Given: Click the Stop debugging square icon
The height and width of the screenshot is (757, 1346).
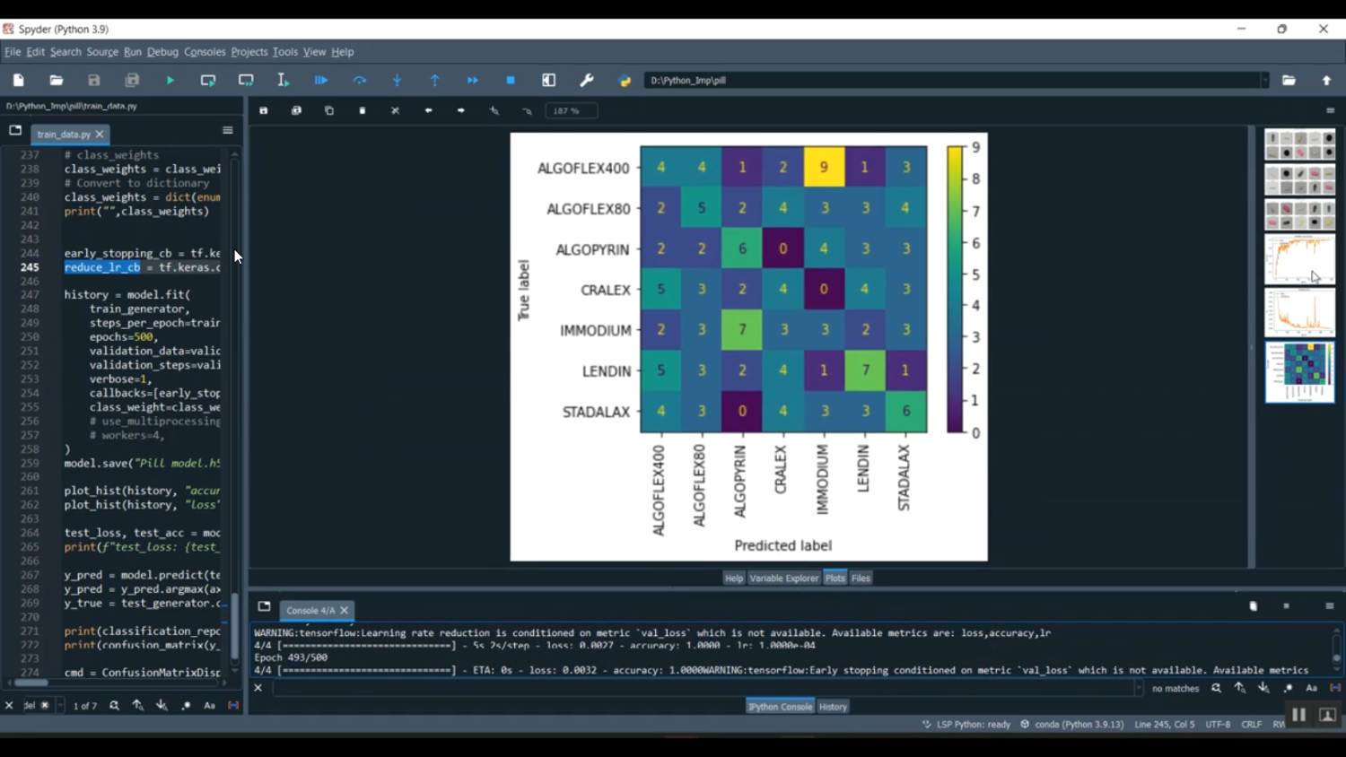Looking at the screenshot, I should point(511,81).
